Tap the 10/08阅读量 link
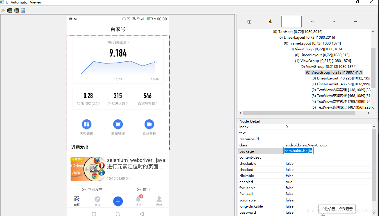Viewport: 379px width, 216px height. click(118, 42)
